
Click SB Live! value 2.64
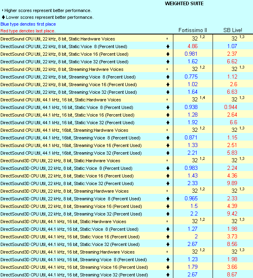232,115
